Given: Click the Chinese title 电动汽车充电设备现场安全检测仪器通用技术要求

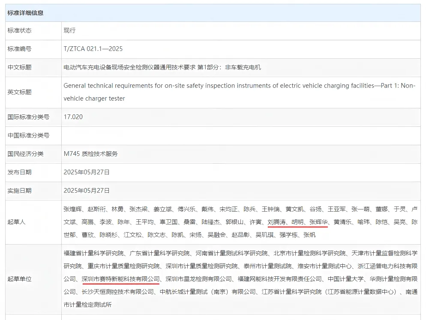Looking at the screenshot, I should coord(129,67).
